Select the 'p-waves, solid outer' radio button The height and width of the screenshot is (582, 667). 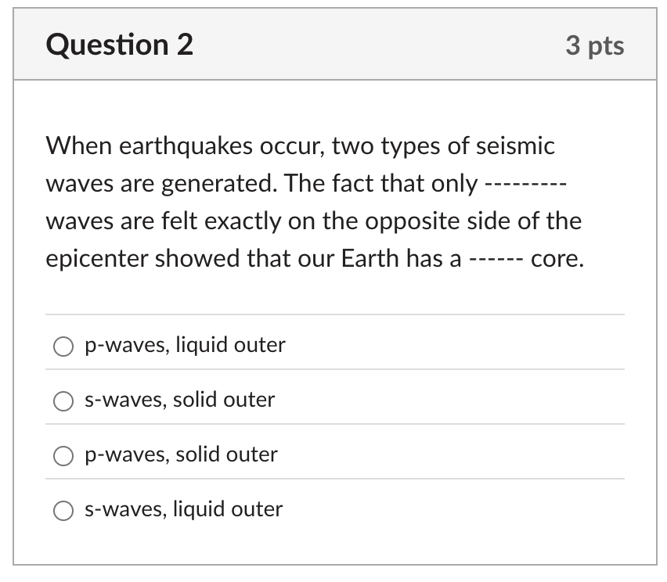(63, 455)
